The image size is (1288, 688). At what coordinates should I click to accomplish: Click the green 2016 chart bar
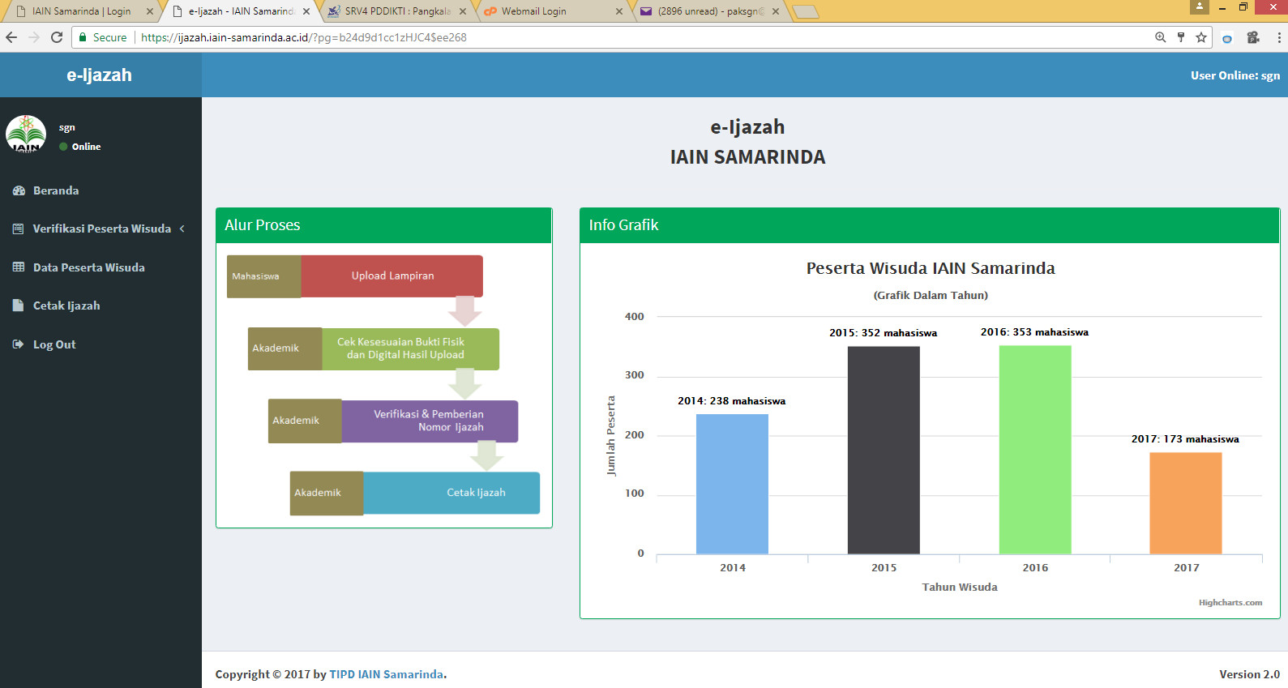point(1035,450)
